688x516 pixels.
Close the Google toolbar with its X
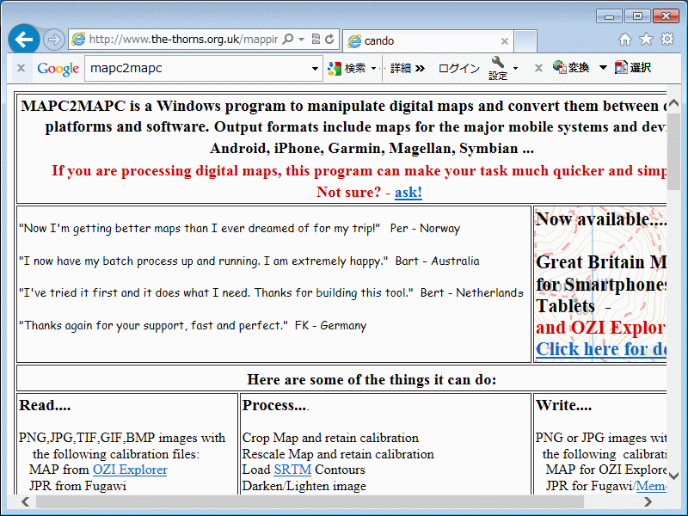pyautogui.click(x=21, y=68)
